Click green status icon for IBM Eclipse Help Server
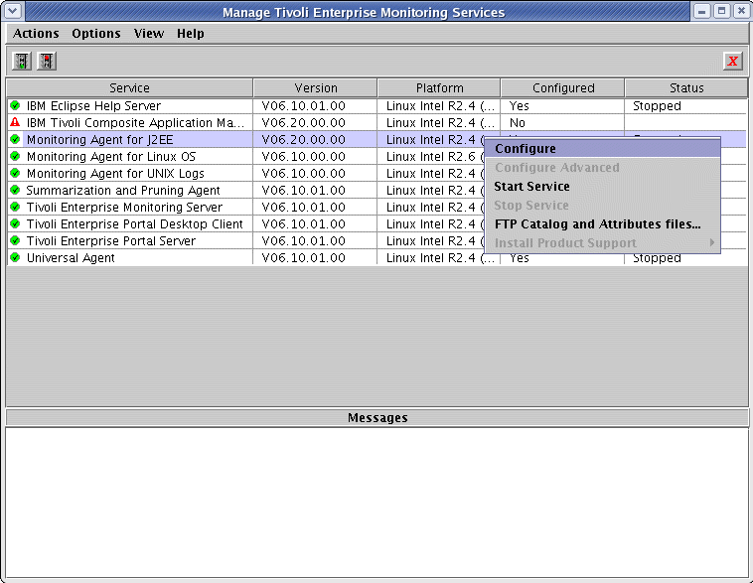This screenshot has height=583, width=753. tap(15, 105)
